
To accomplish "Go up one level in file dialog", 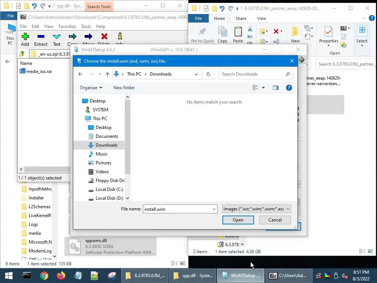I will coord(107,74).
